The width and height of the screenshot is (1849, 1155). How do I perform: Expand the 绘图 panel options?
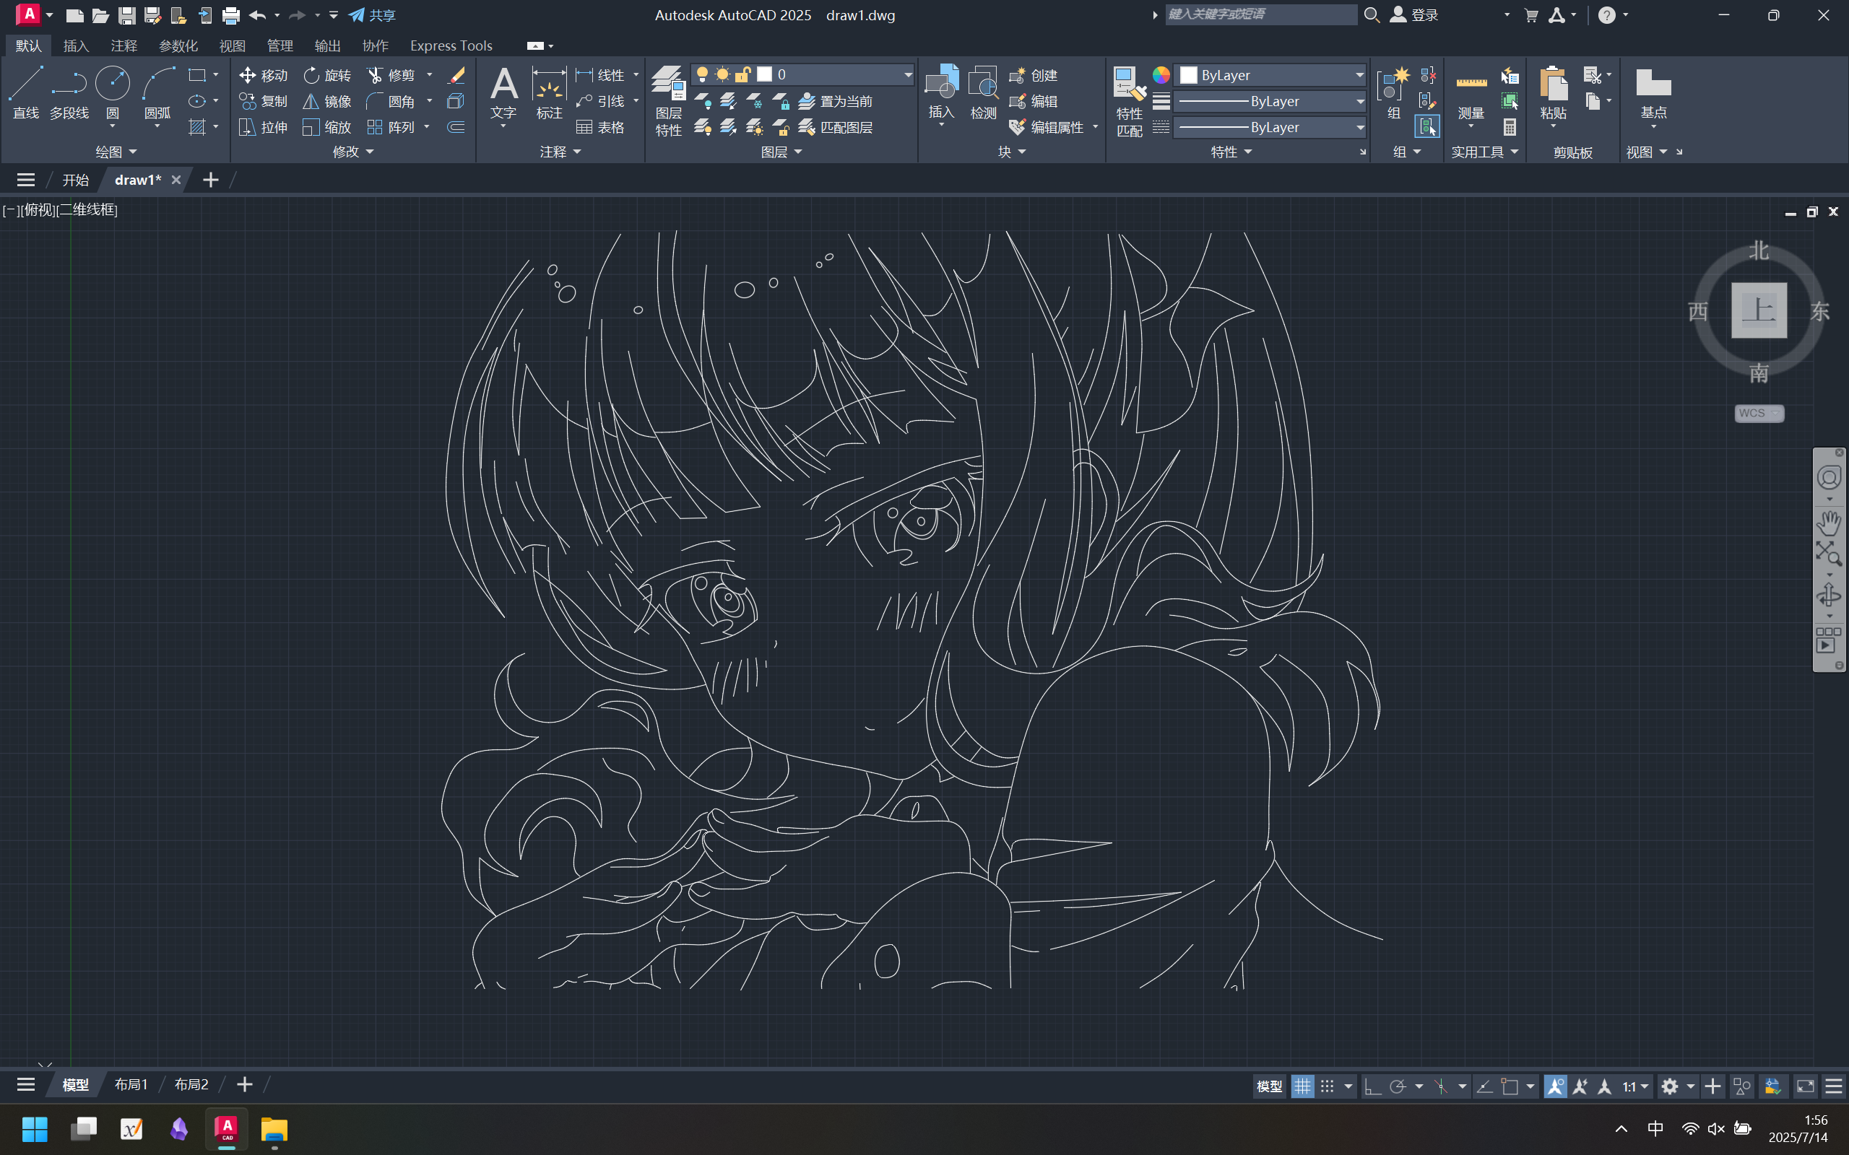coord(116,152)
